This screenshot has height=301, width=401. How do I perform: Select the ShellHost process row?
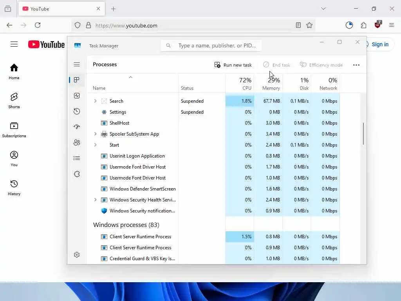[x=213, y=123]
